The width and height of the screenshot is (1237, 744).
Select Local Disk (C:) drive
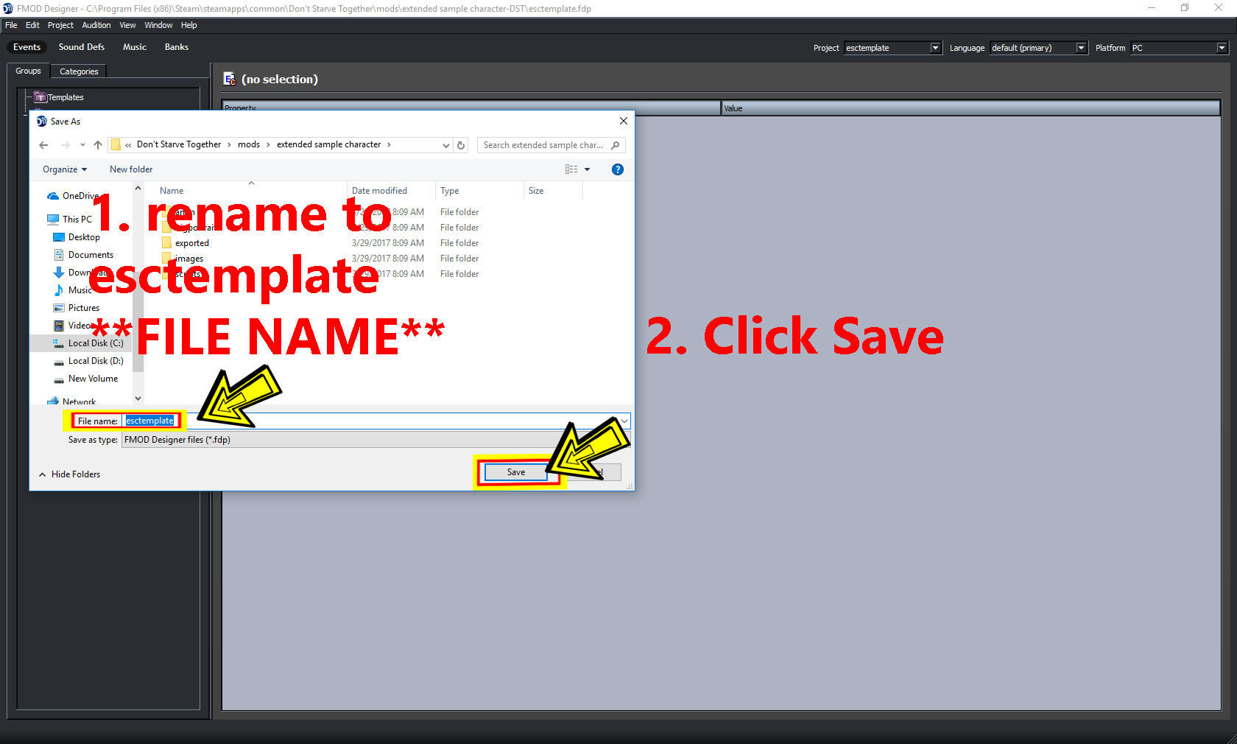(x=88, y=343)
